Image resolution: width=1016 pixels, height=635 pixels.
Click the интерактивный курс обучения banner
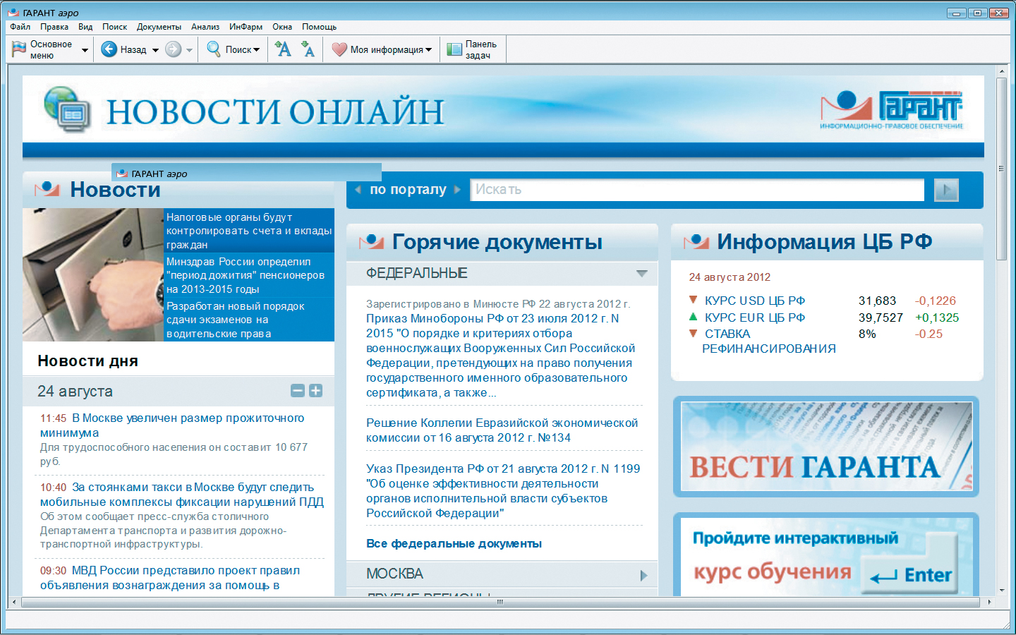click(825, 555)
